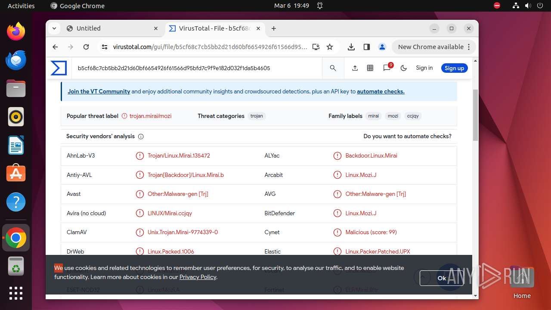The image size is (551, 310).
Task: Open New Chrome available menu
Action: coord(433,47)
